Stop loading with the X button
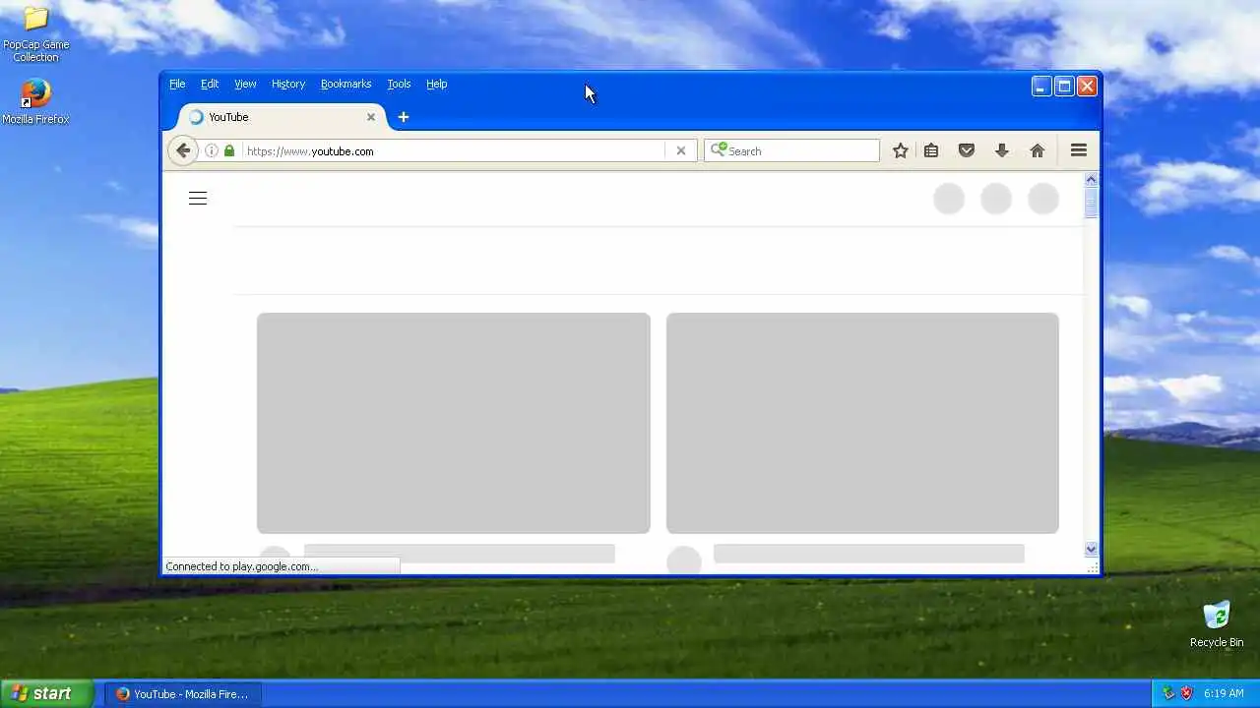 [680, 150]
